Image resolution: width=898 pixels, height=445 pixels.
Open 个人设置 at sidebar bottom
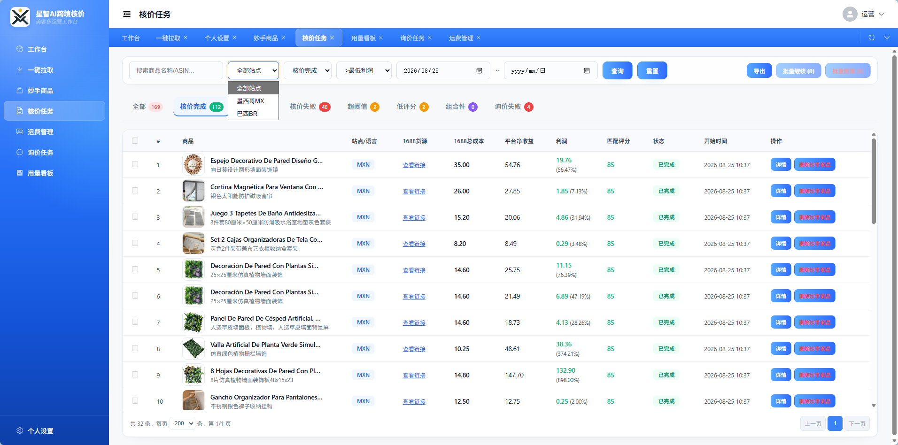coord(54,430)
